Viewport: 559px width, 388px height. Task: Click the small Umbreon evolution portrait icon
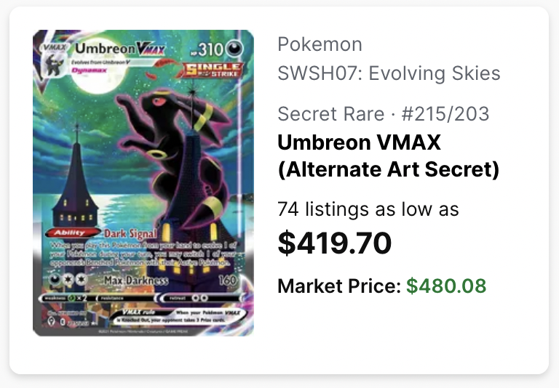[x=54, y=65]
